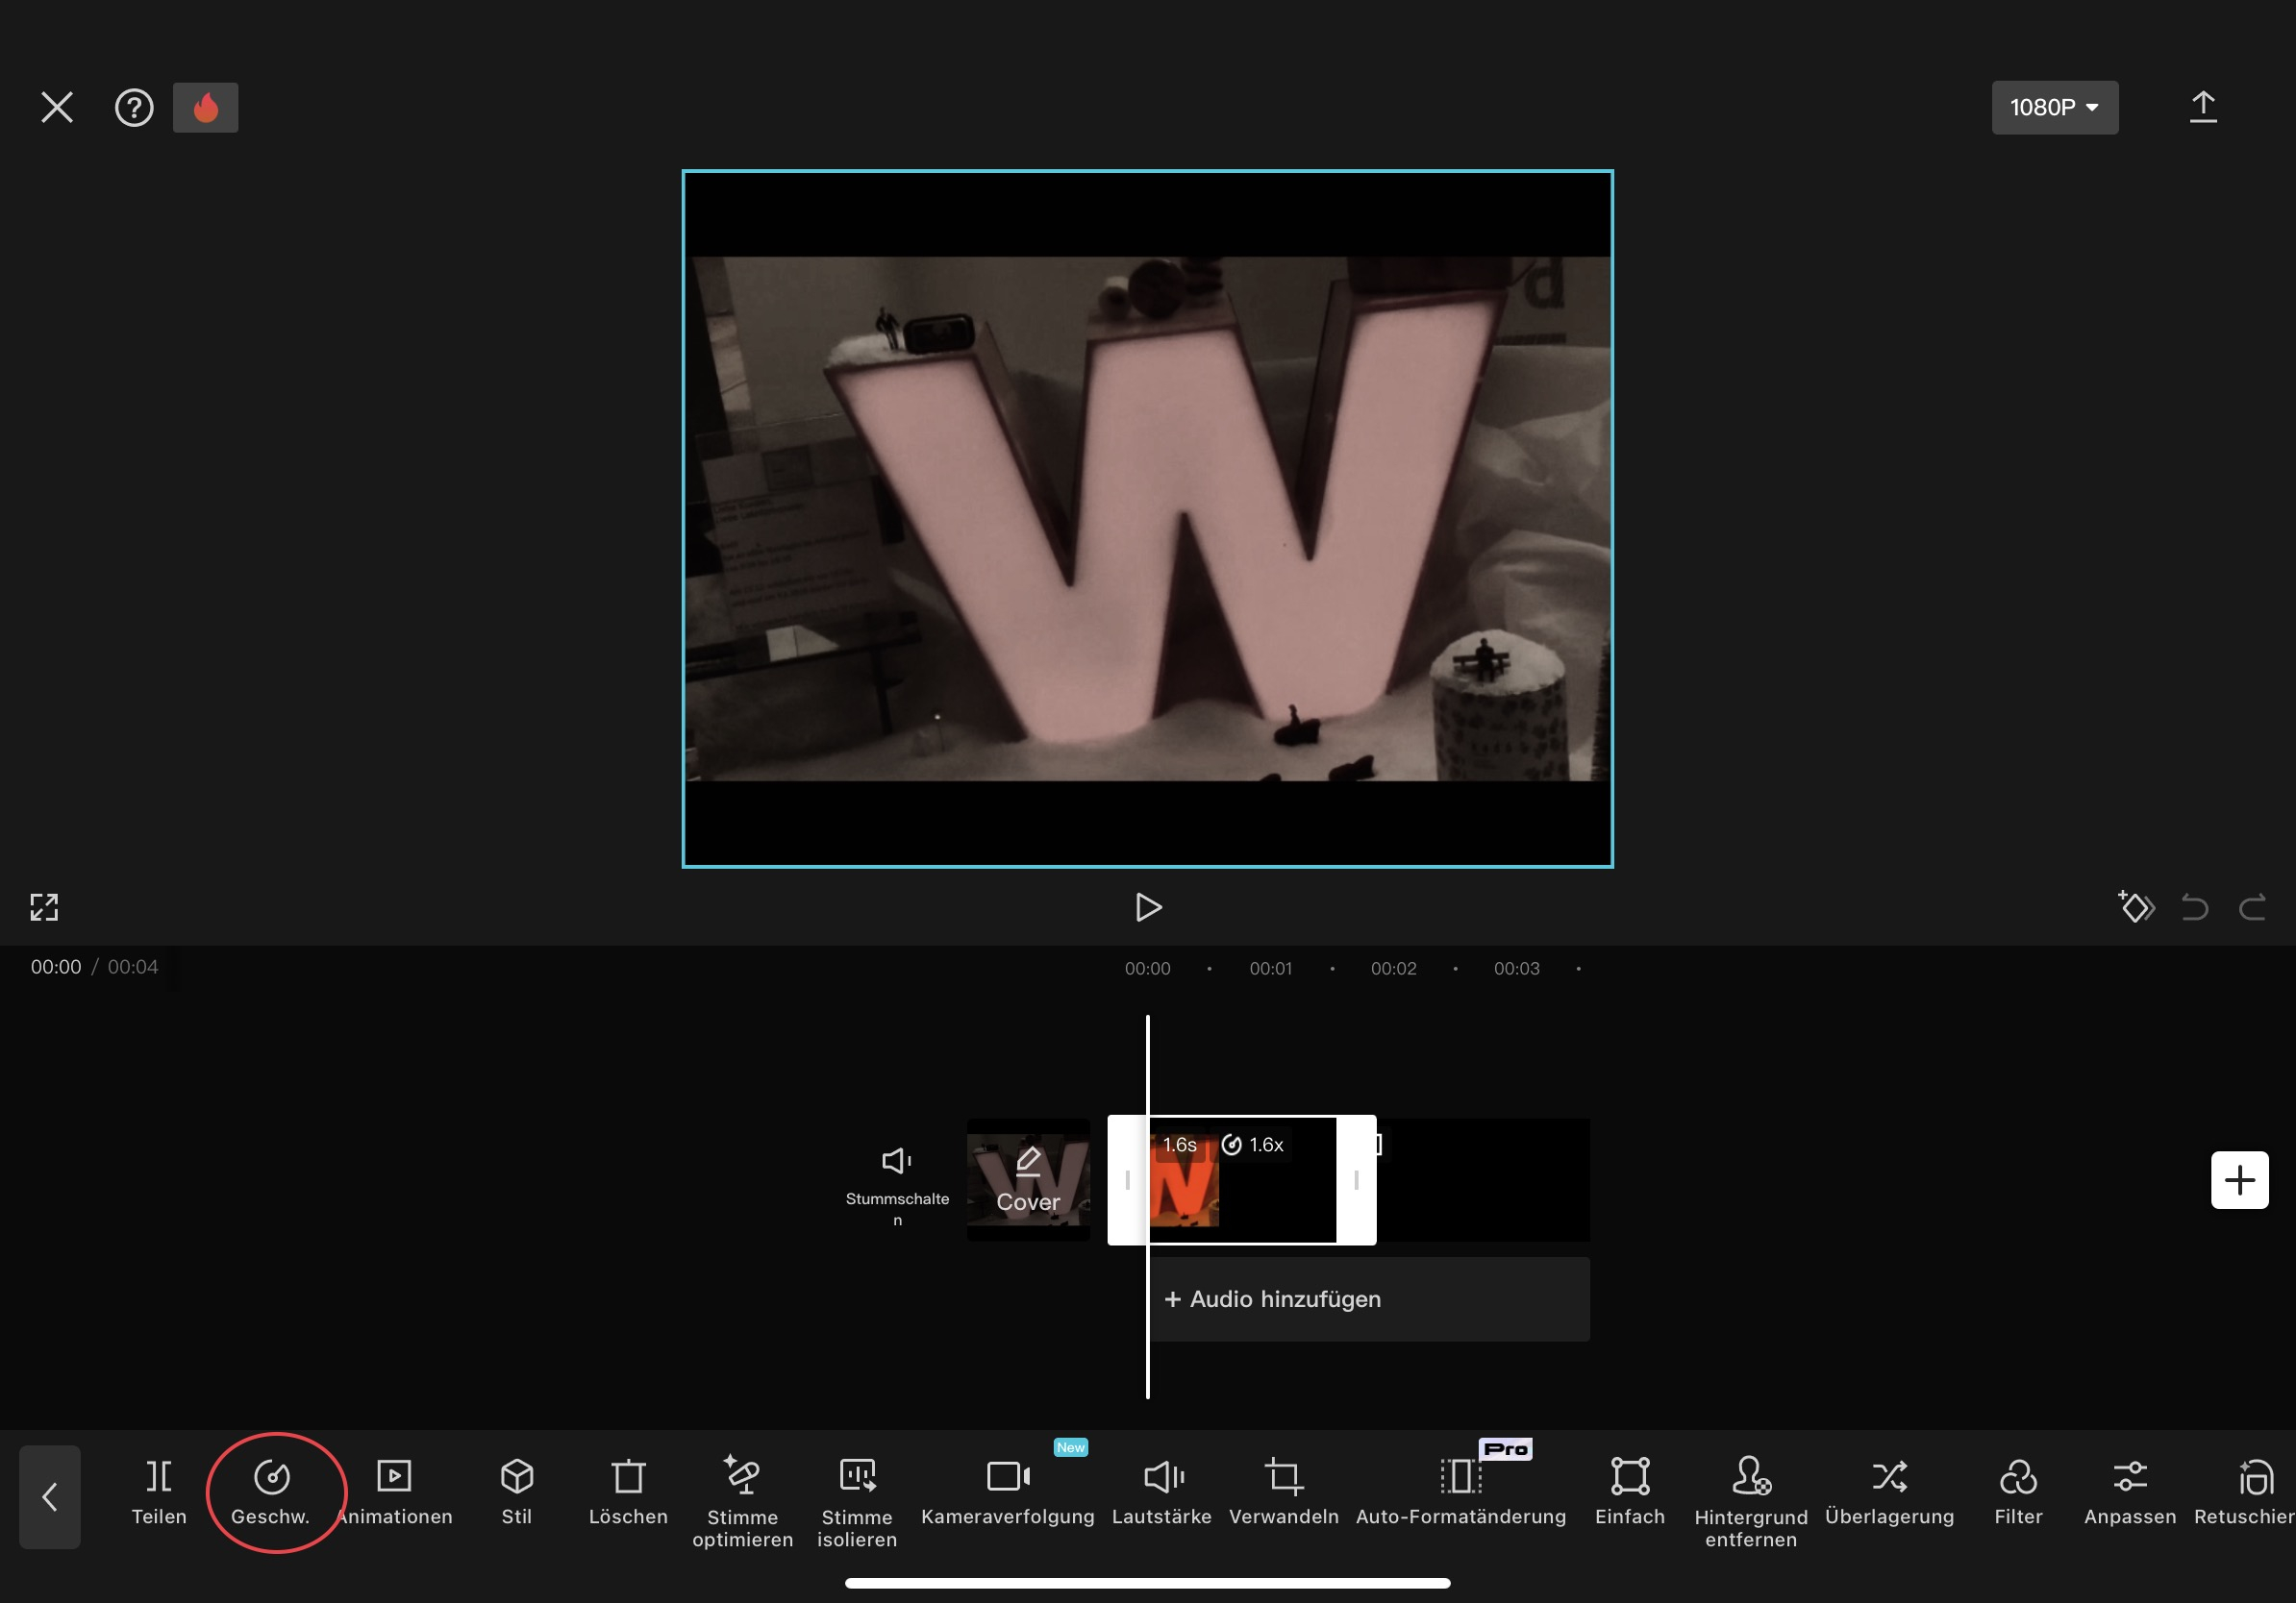Toggle fullscreen preview mode
2296x1603 pixels.
coord(44,906)
